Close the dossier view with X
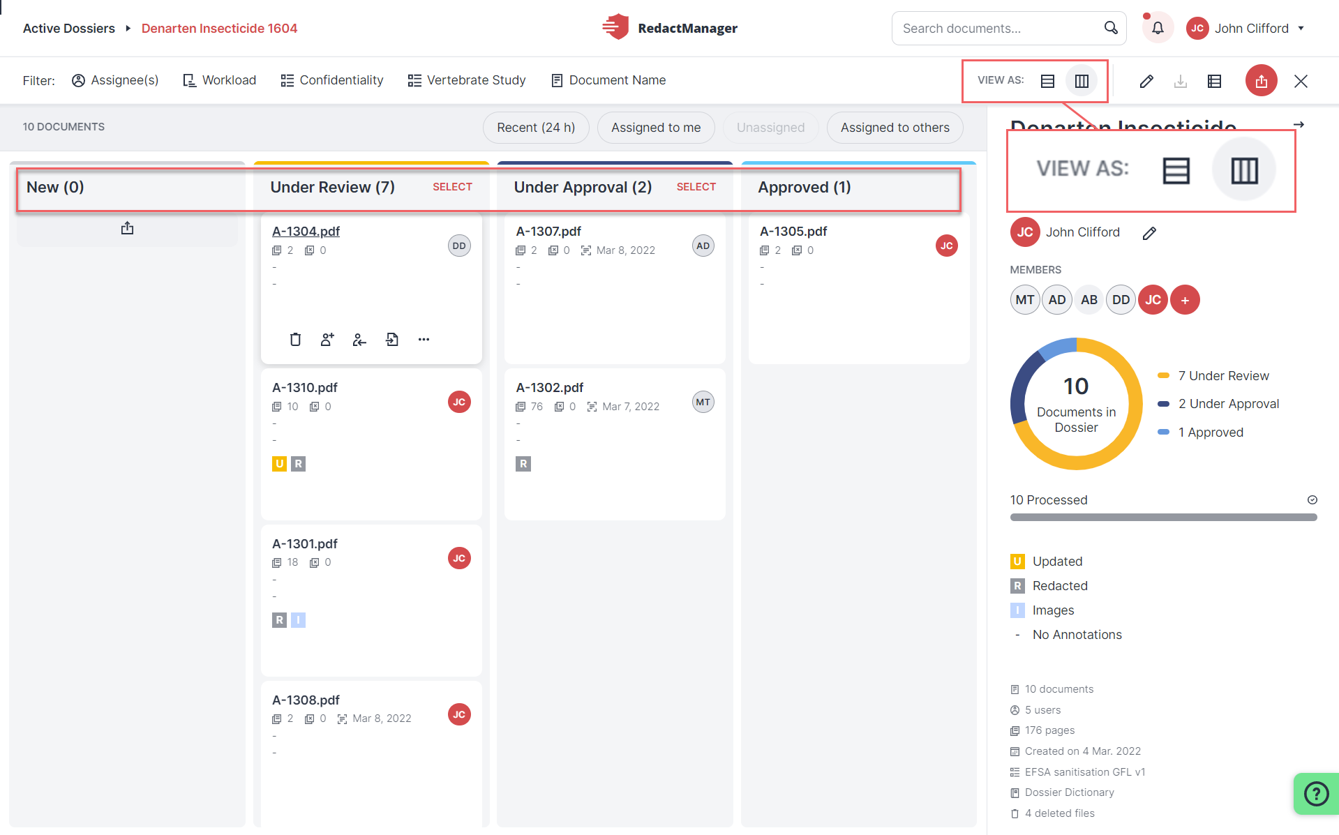1339x835 pixels. (x=1301, y=81)
